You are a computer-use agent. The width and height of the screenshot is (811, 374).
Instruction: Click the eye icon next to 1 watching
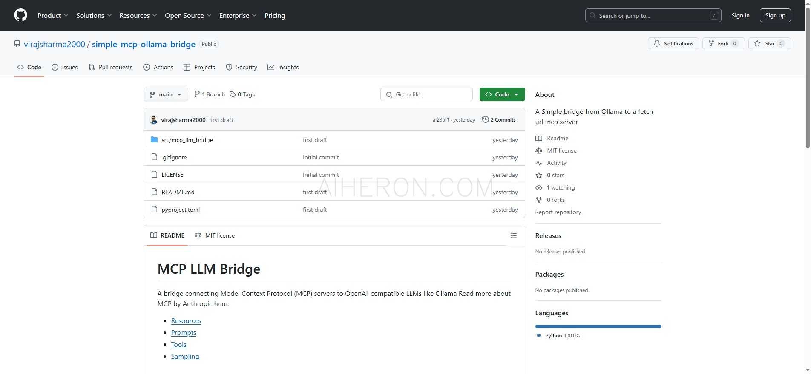point(539,187)
